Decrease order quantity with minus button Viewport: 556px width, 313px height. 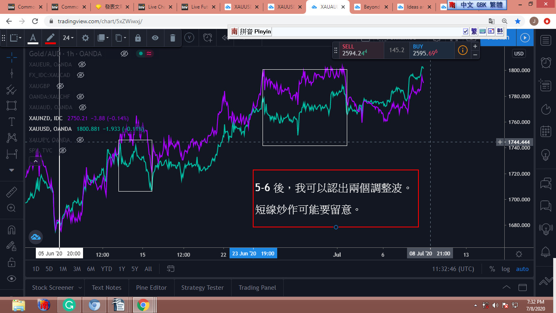tap(475, 54)
